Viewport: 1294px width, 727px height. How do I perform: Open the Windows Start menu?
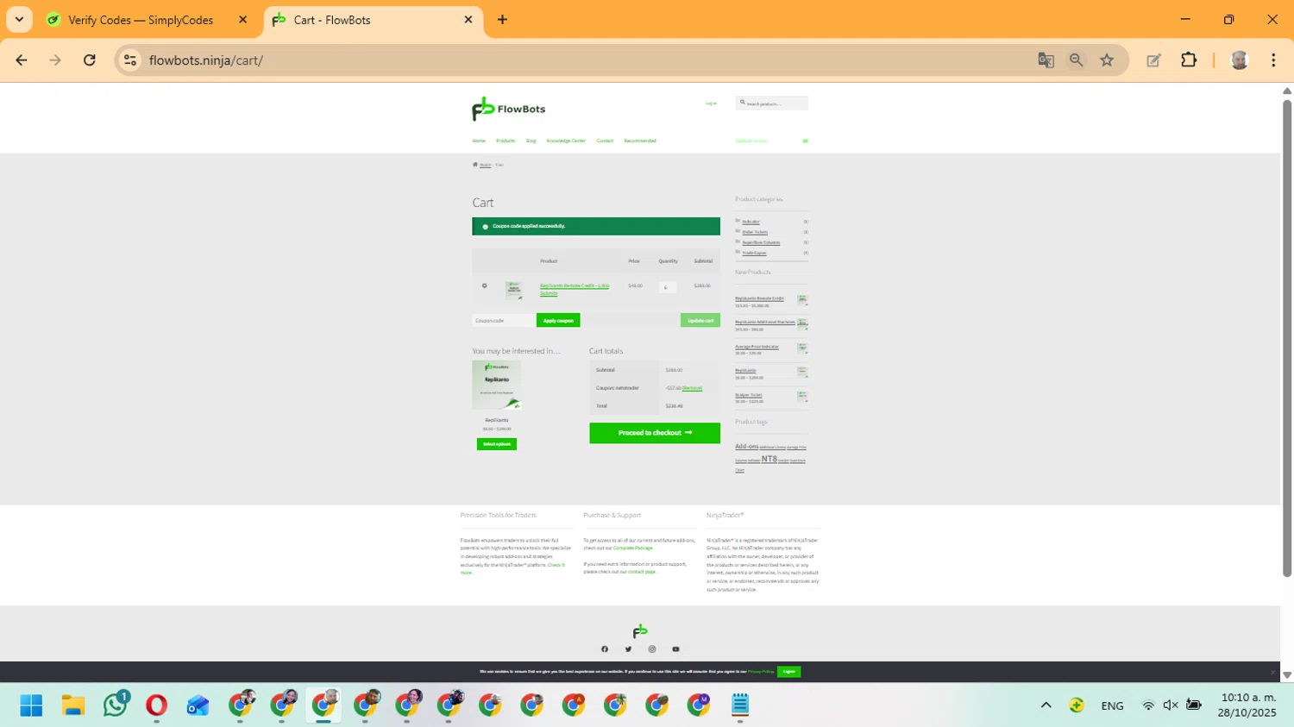pos(31,705)
